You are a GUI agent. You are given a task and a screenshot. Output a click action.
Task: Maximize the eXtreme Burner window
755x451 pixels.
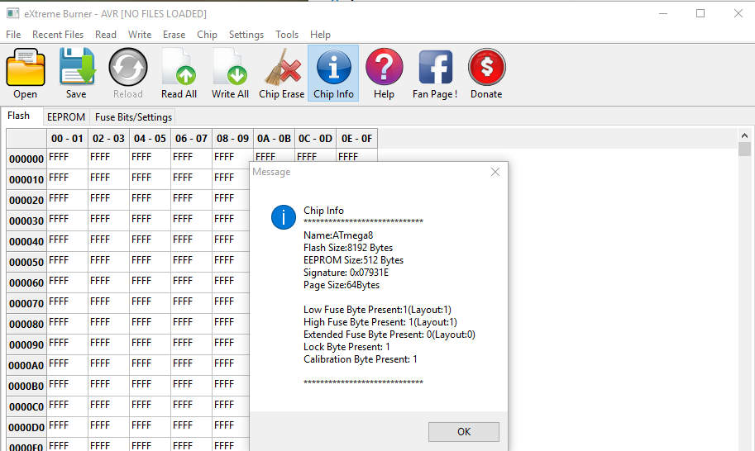tap(700, 13)
